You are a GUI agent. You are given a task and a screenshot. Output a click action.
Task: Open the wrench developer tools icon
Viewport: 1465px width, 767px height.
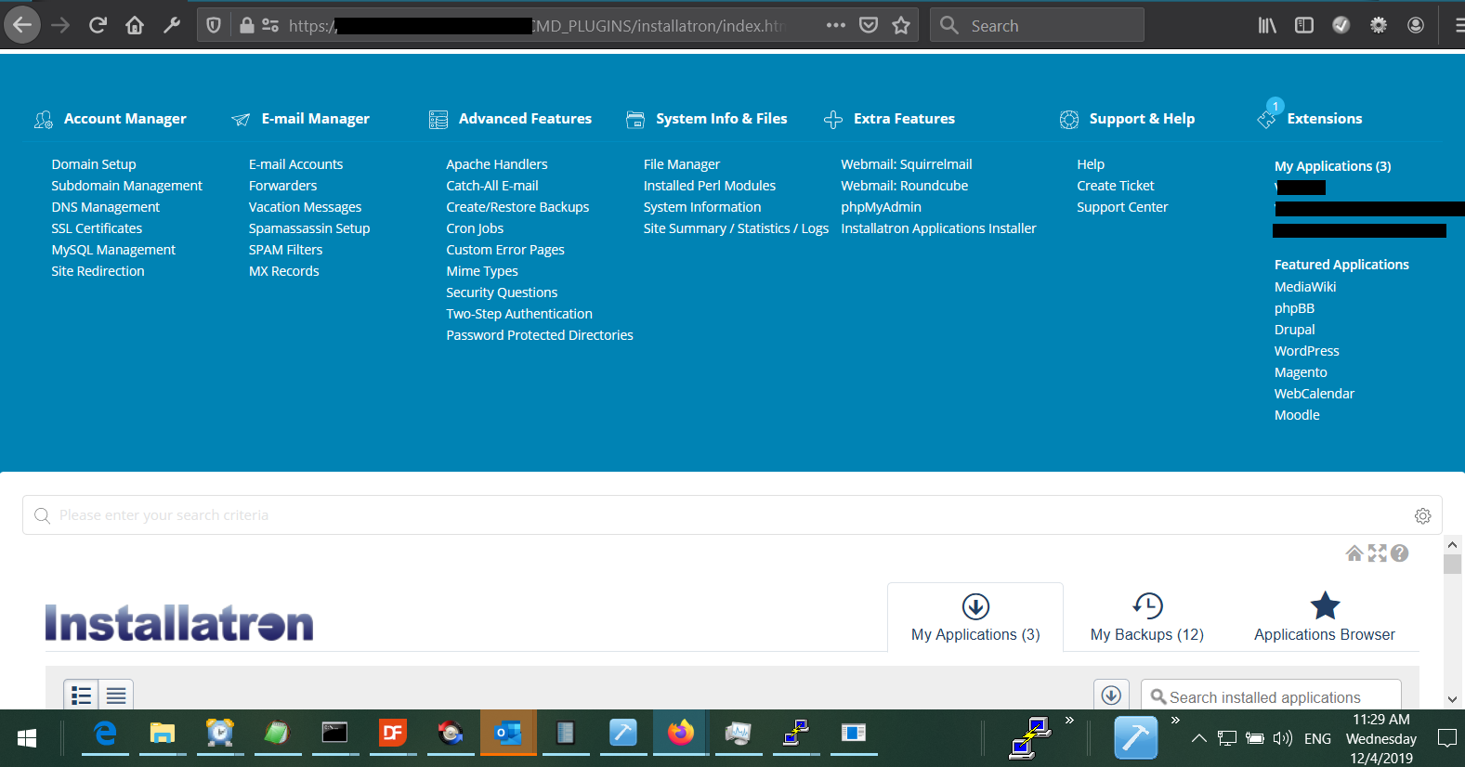[x=172, y=25]
